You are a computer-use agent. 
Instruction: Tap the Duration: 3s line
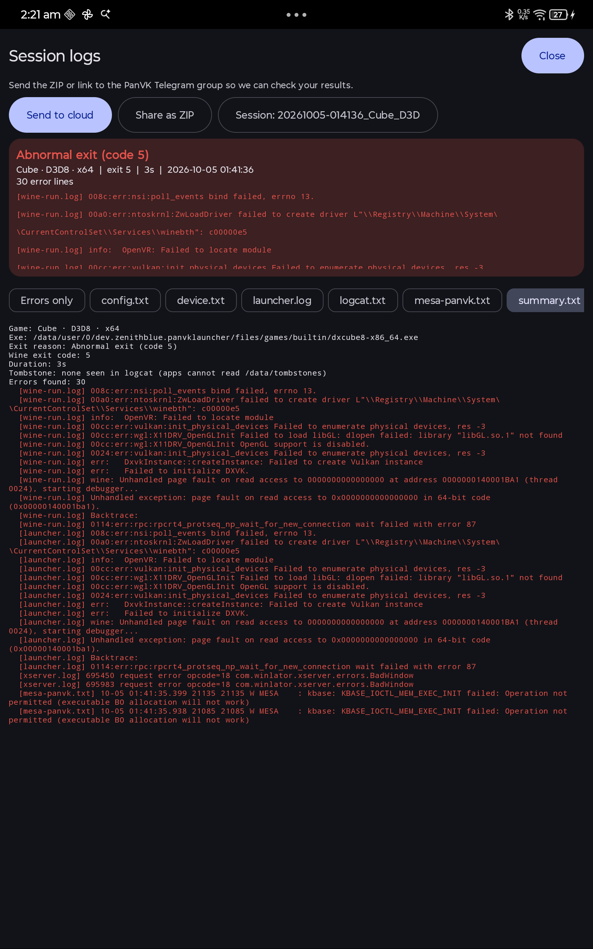coord(38,364)
